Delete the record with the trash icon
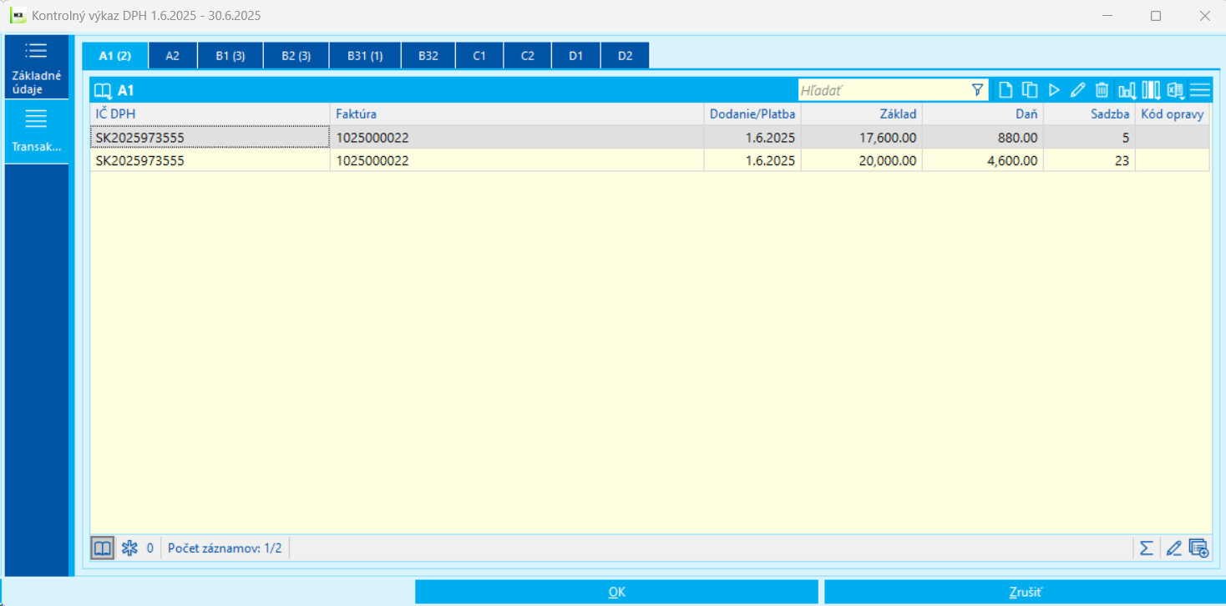This screenshot has width=1226, height=606. point(1102,90)
